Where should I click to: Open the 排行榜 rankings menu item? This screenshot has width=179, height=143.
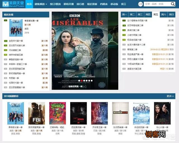point(80,4)
